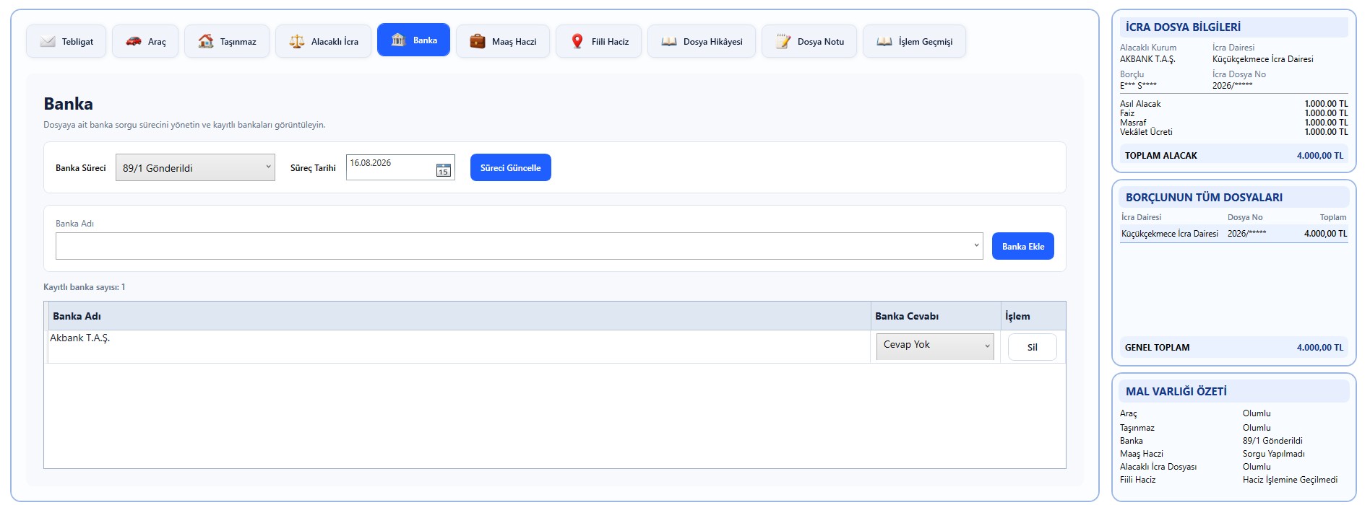The width and height of the screenshot is (1370, 505).
Task: Click the GENEL TOPLAM amount 4.000,00 TL
Action: click(1320, 347)
